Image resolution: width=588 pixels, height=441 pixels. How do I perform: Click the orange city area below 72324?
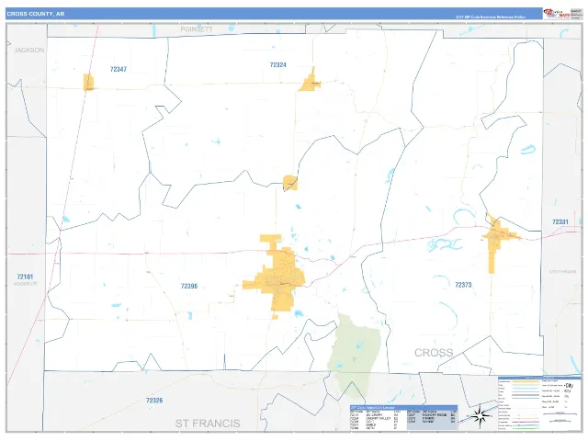311,82
